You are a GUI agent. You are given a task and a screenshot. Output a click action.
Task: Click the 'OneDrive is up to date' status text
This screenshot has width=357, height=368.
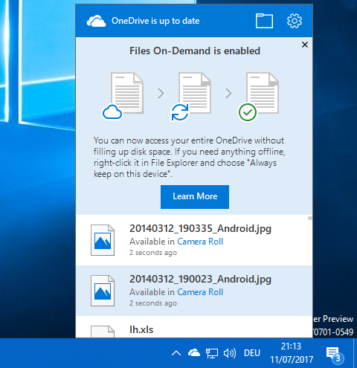tap(155, 21)
